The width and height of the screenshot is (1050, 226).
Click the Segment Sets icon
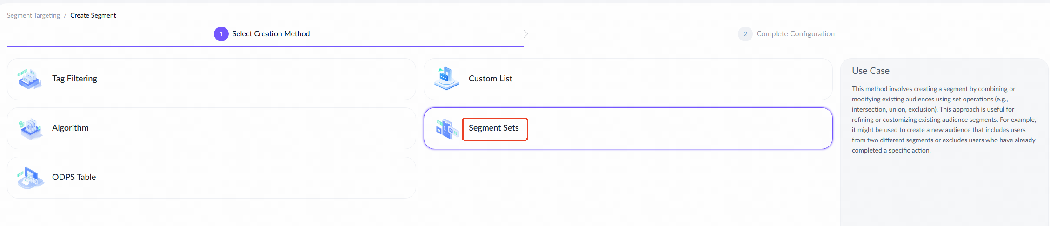[446, 129]
